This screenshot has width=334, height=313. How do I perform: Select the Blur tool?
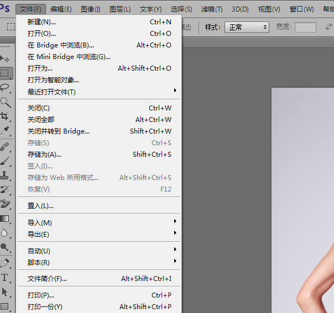[x=4, y=233]
